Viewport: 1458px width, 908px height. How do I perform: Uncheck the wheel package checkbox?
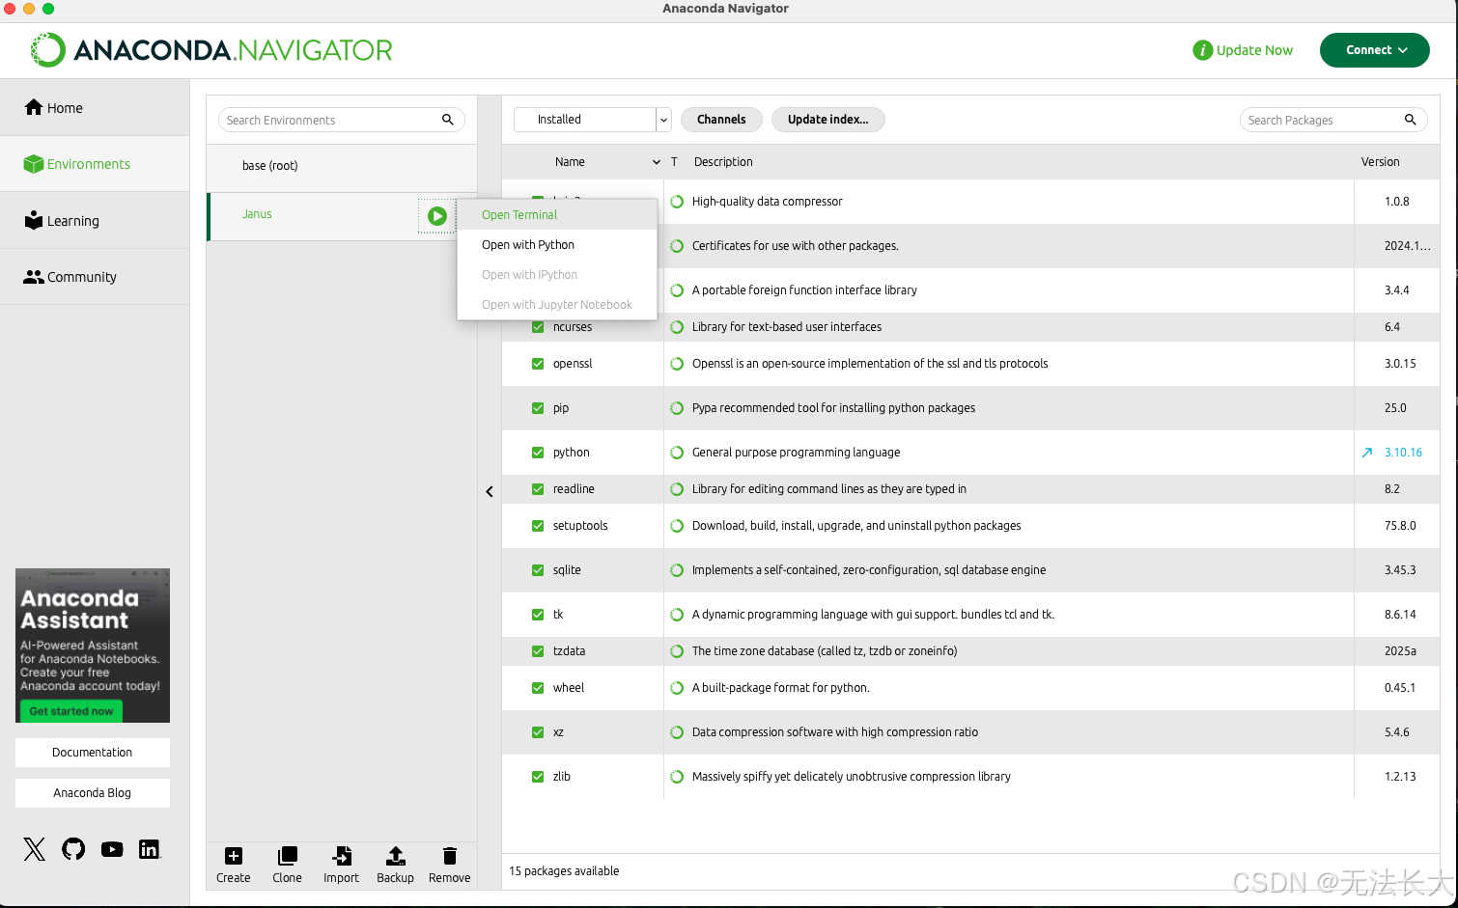pyautogui.click(x=538, y=688)
